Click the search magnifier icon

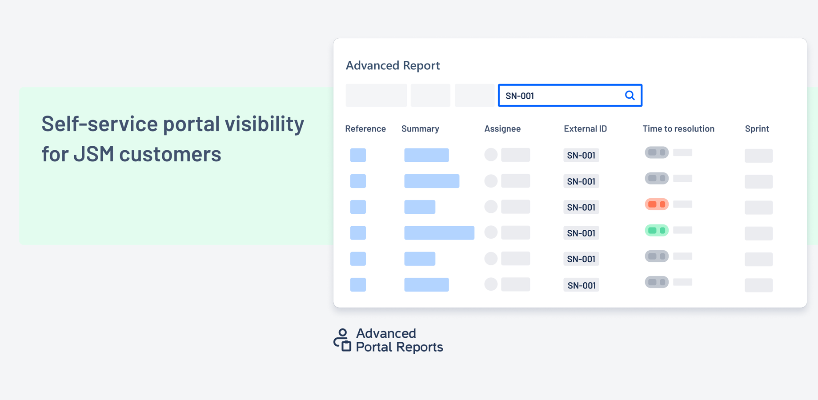pos(630,96)
